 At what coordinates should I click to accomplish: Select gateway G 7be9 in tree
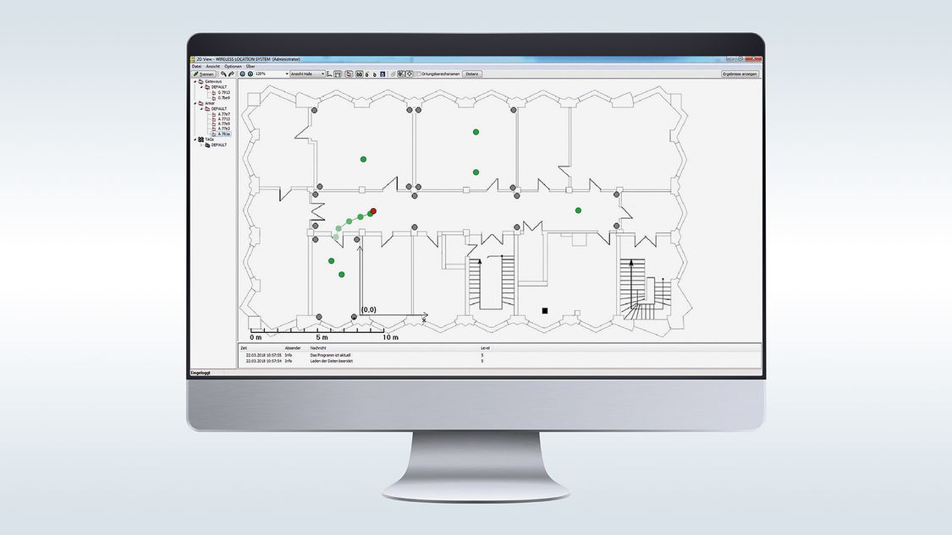[224, 98]
